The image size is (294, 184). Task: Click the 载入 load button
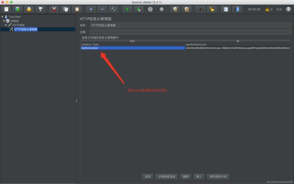coord(199,176)
